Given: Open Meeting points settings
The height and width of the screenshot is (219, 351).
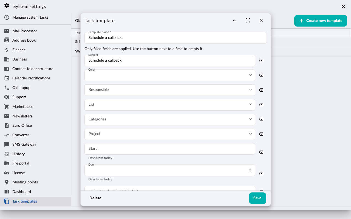Looking at the screenshot, I should click(x=36, y=182).
